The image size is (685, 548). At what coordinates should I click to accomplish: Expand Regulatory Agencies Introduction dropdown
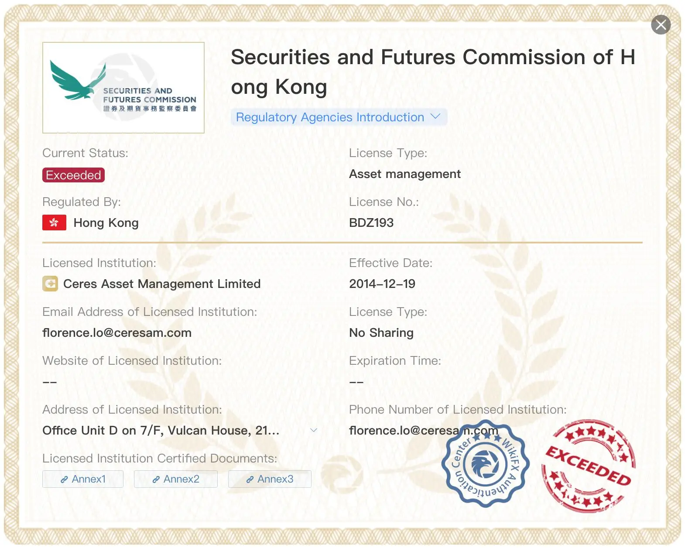click(339, 117)
